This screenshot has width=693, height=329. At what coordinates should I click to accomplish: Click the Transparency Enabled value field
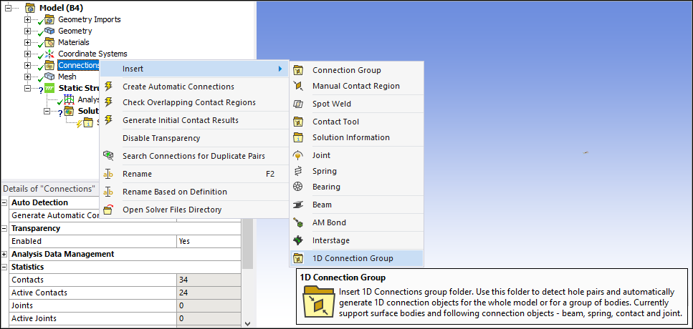(208, 241)
